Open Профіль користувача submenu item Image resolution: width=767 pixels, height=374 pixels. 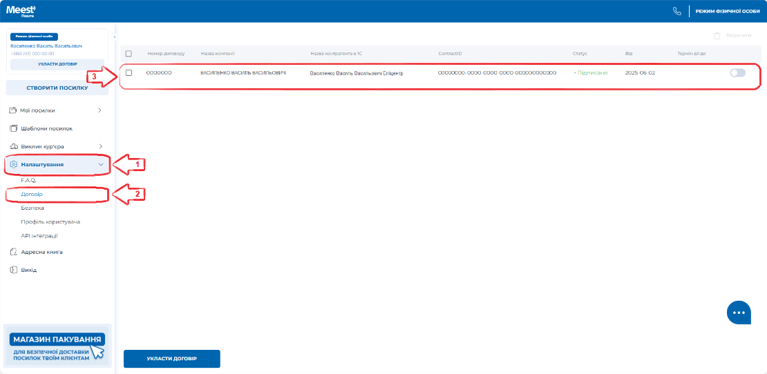51,222
